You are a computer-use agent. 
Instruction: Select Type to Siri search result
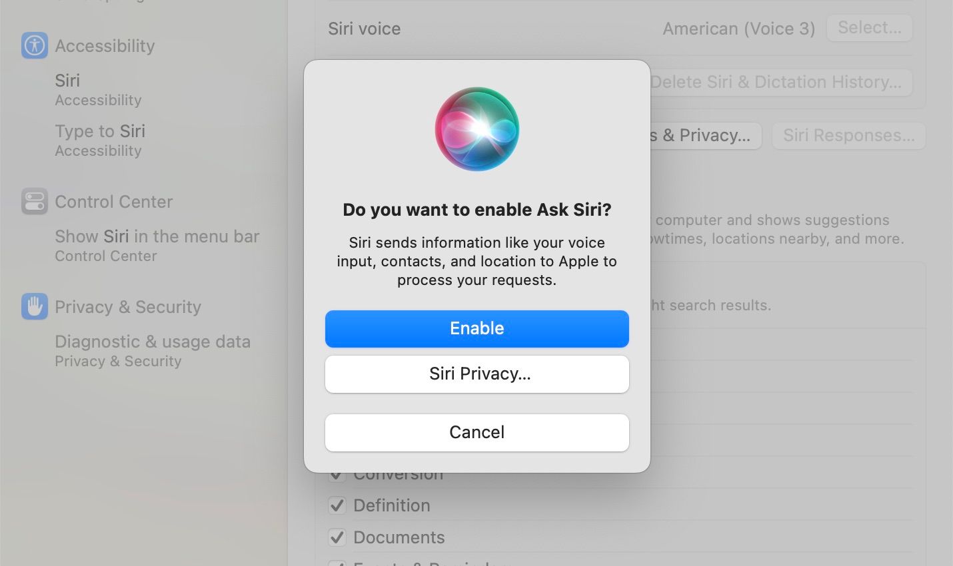pyautogui.click(x=100, y=141)
